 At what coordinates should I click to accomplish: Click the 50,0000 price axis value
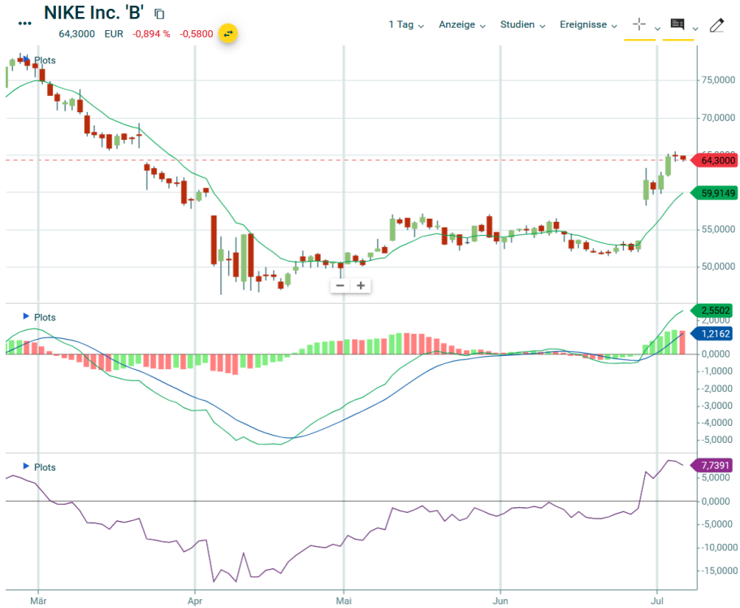tap(716, 267)
